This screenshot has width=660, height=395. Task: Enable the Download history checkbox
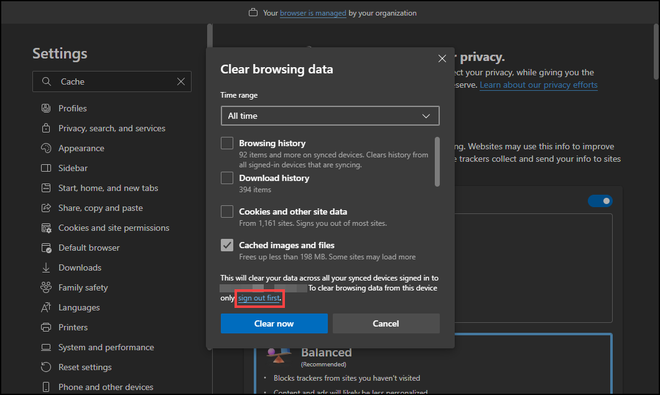(x=227, y=178)
